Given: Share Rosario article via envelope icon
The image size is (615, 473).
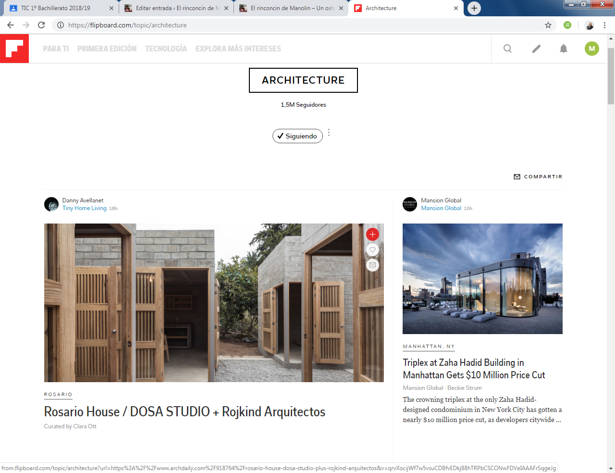Looking at the screenshot, I should (372, 265).
